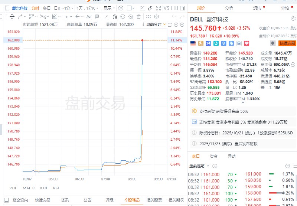Hide all drawings with crossed-eye icon
Image resolution: width=297 pixels, height=206 pixels.
click(131, 17)
